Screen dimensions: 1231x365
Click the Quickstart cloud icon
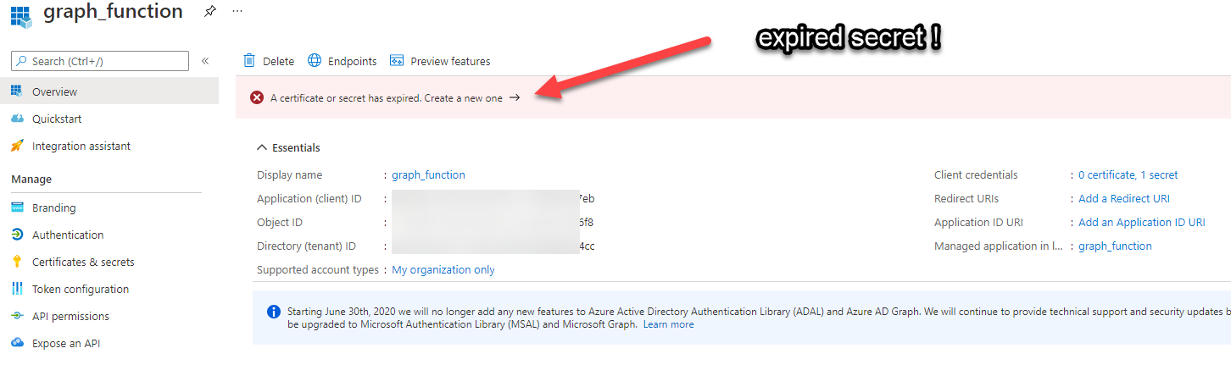tap(17, 119)
